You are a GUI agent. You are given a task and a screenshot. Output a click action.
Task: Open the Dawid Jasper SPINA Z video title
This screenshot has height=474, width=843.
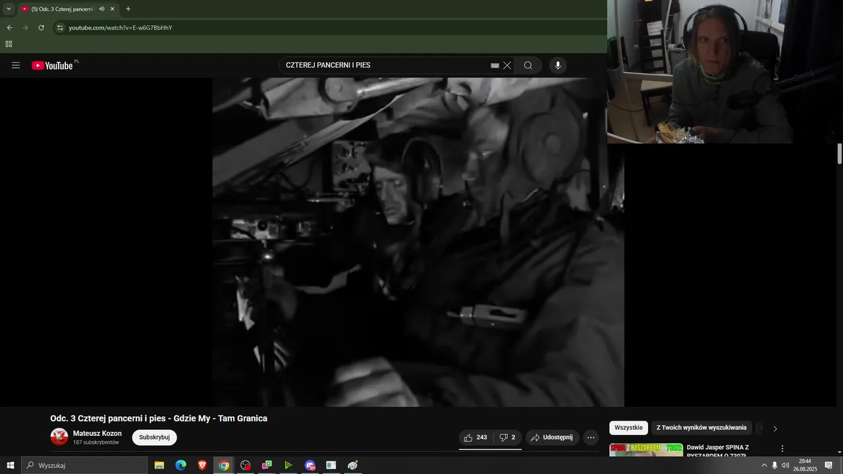pos(718,451)
